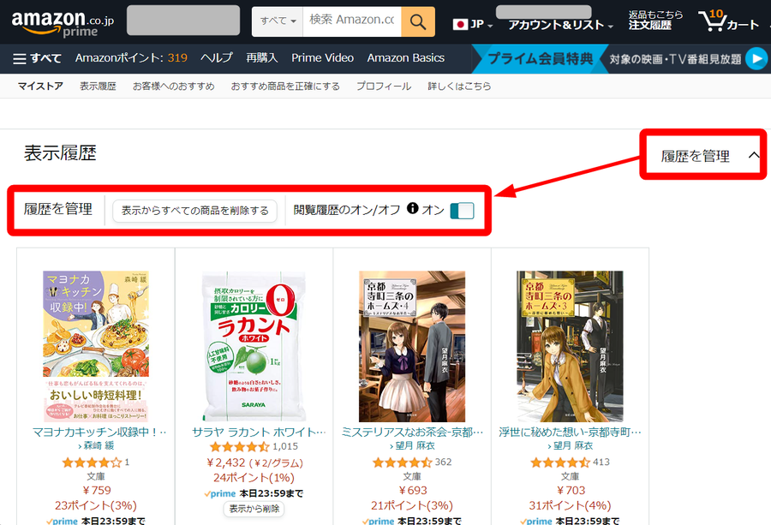
Task: Select the マイストア tab
Action: click(40, 86)
